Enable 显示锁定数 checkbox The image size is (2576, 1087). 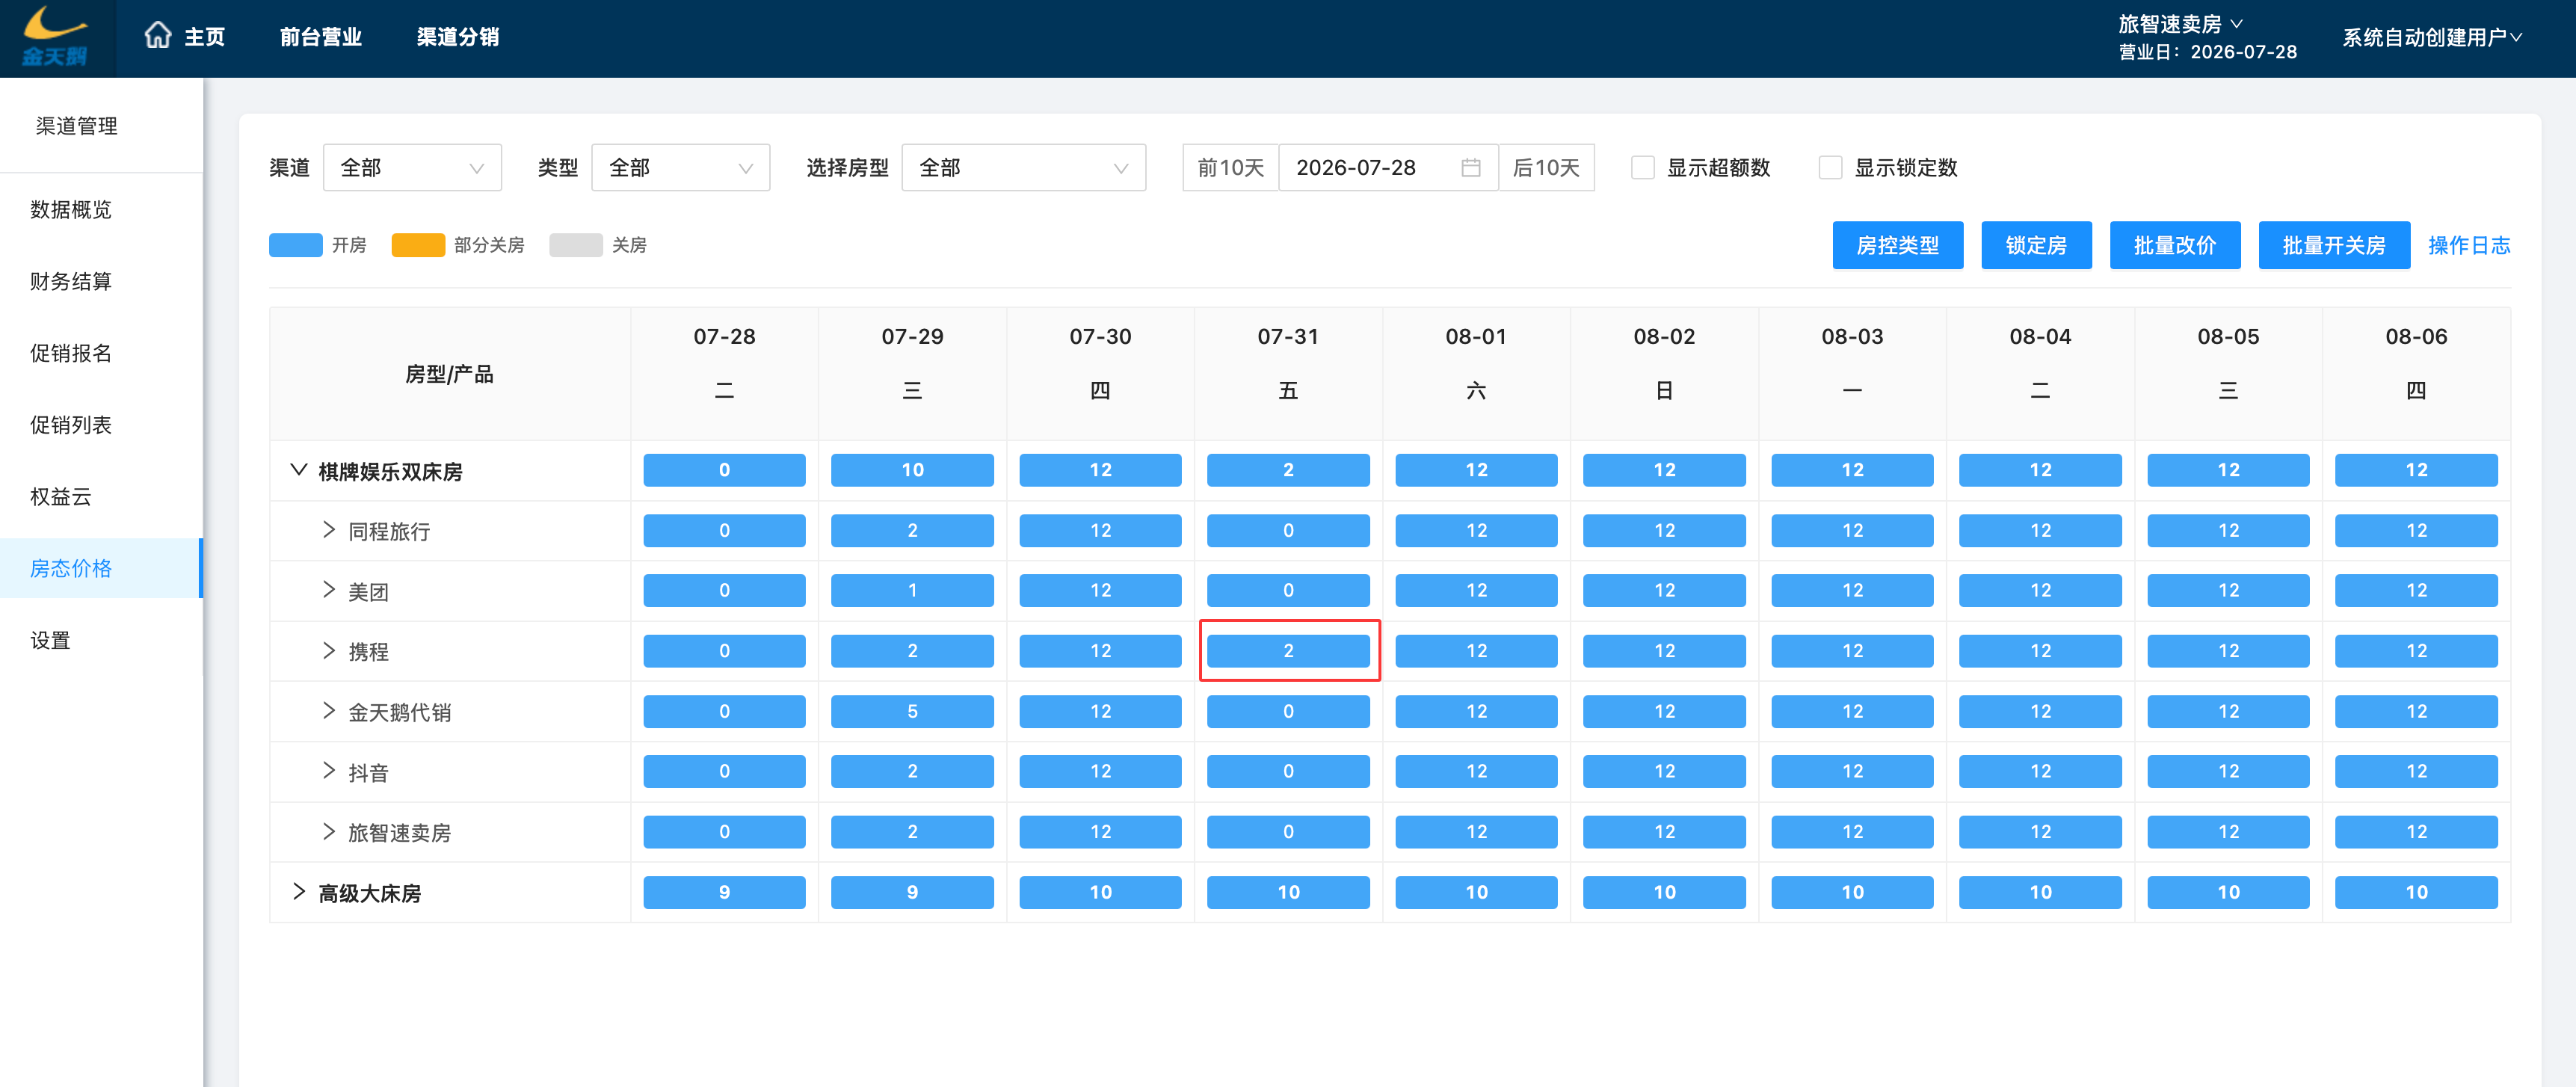[1830, 167]
